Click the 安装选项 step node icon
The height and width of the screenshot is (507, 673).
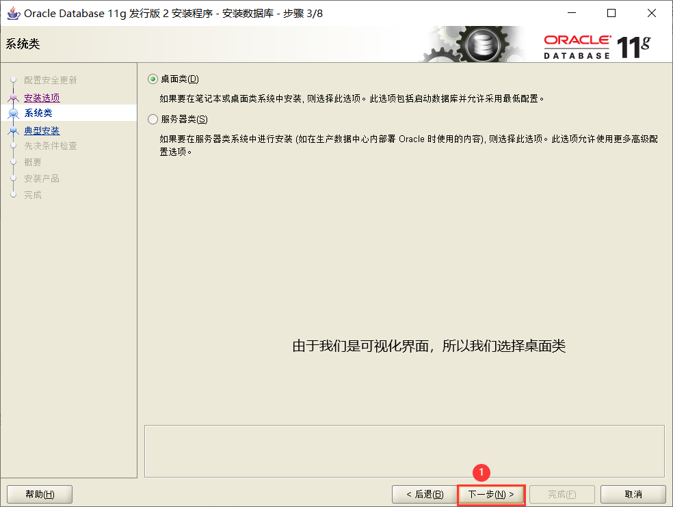click(x=13, y=98)
